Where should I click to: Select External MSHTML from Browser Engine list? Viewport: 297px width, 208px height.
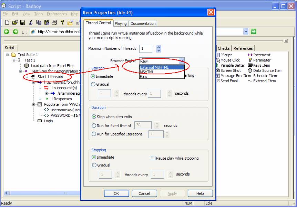click(154, 67)
